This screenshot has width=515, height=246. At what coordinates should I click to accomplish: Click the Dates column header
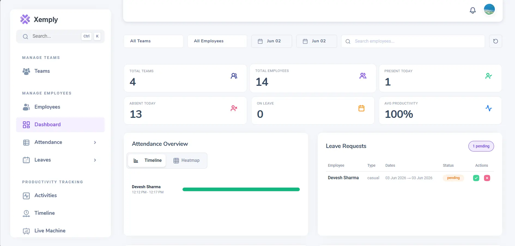tap(390, 165)
